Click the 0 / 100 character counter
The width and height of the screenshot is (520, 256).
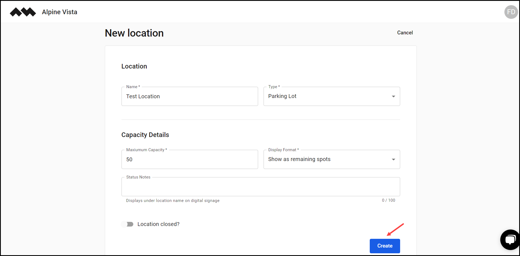pos(388,200)
